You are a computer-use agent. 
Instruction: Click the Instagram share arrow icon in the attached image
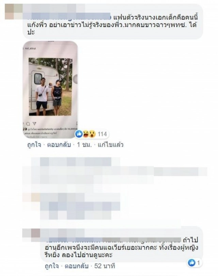point(34,124)
